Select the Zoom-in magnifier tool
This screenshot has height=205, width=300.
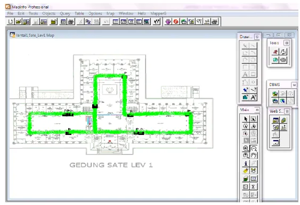pos(246,148)
